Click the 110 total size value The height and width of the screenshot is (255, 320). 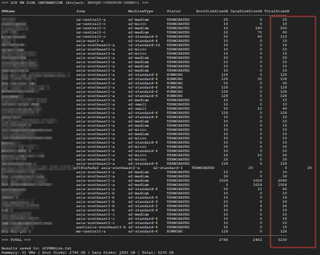pyautogui.click(x=283, y=37)
